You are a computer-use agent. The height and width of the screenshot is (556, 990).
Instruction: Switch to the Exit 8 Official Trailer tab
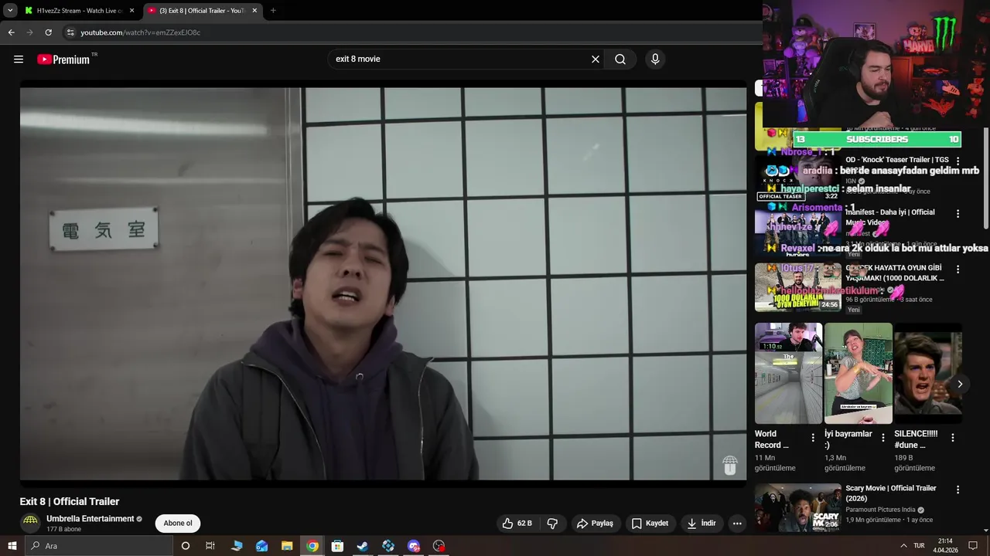tap(203, 11)
